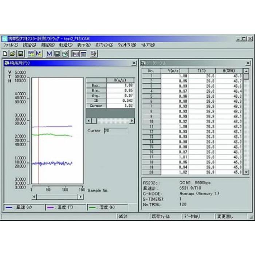Click the blue M icon in toolbar
The width and height of the screenshot is (255, 255).
coord(49,54)
